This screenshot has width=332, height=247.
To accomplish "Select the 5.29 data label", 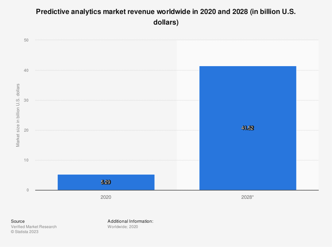I will pos(106,182).
